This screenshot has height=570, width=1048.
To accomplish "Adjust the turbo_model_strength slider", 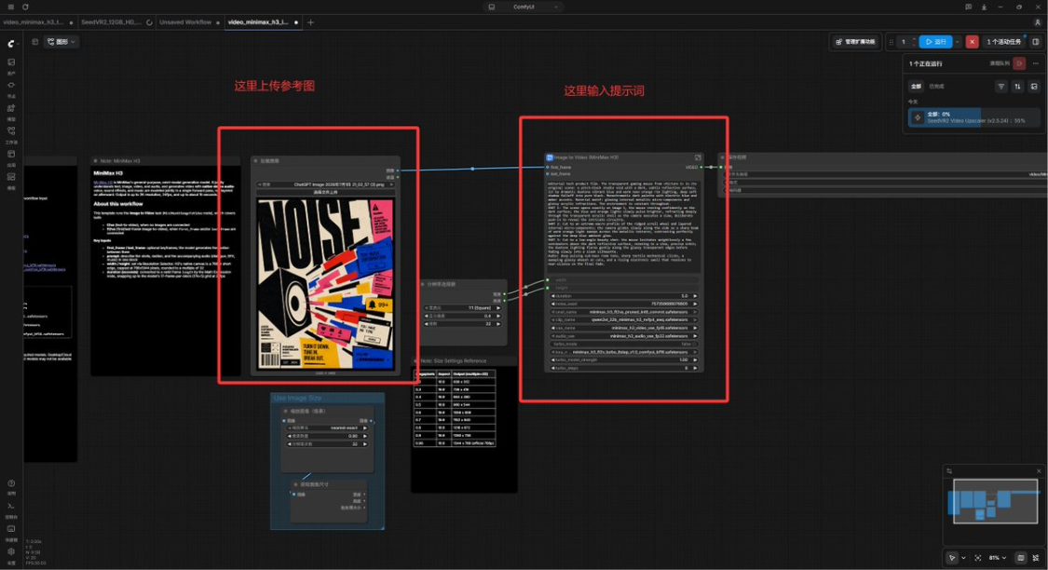I will 623,360.
